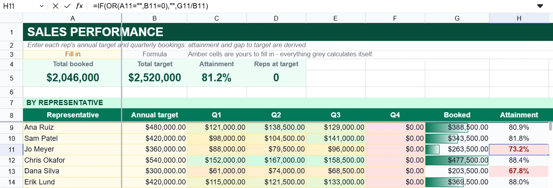Screen dimensions: 553x188
Task: Select row 11 header
Action: [12, 149]
